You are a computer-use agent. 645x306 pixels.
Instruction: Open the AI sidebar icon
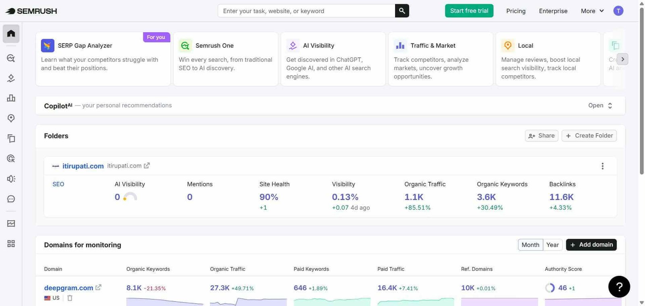click(x=11, y=78)
